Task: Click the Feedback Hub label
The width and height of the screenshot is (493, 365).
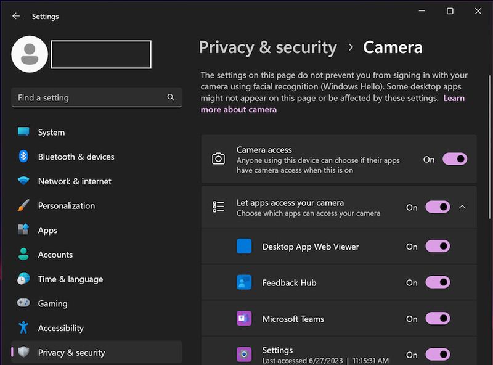Action: click(x=289, y=282)
